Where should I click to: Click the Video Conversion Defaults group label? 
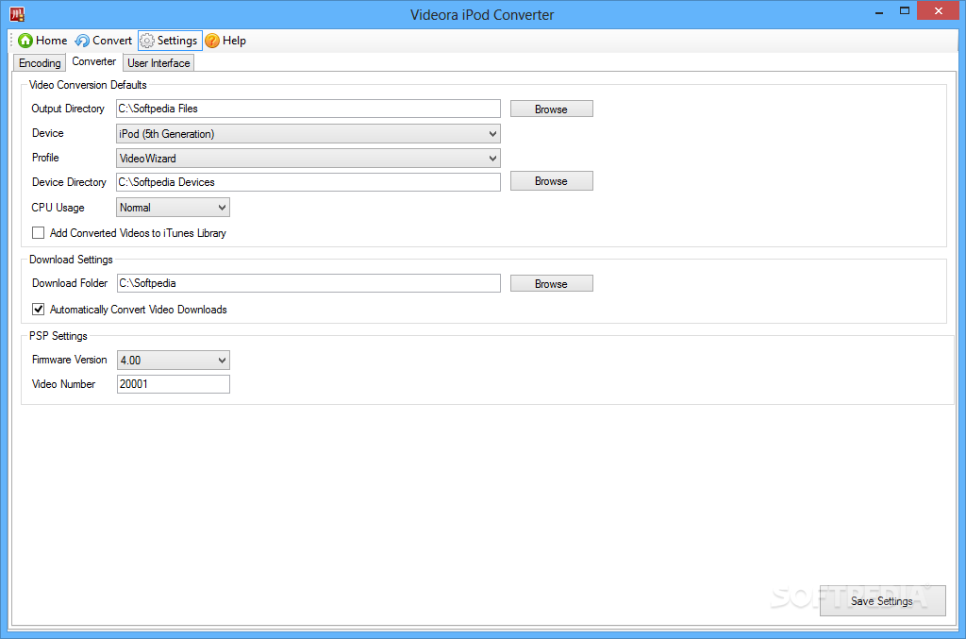pyautogui.click(x=88, y=84)
